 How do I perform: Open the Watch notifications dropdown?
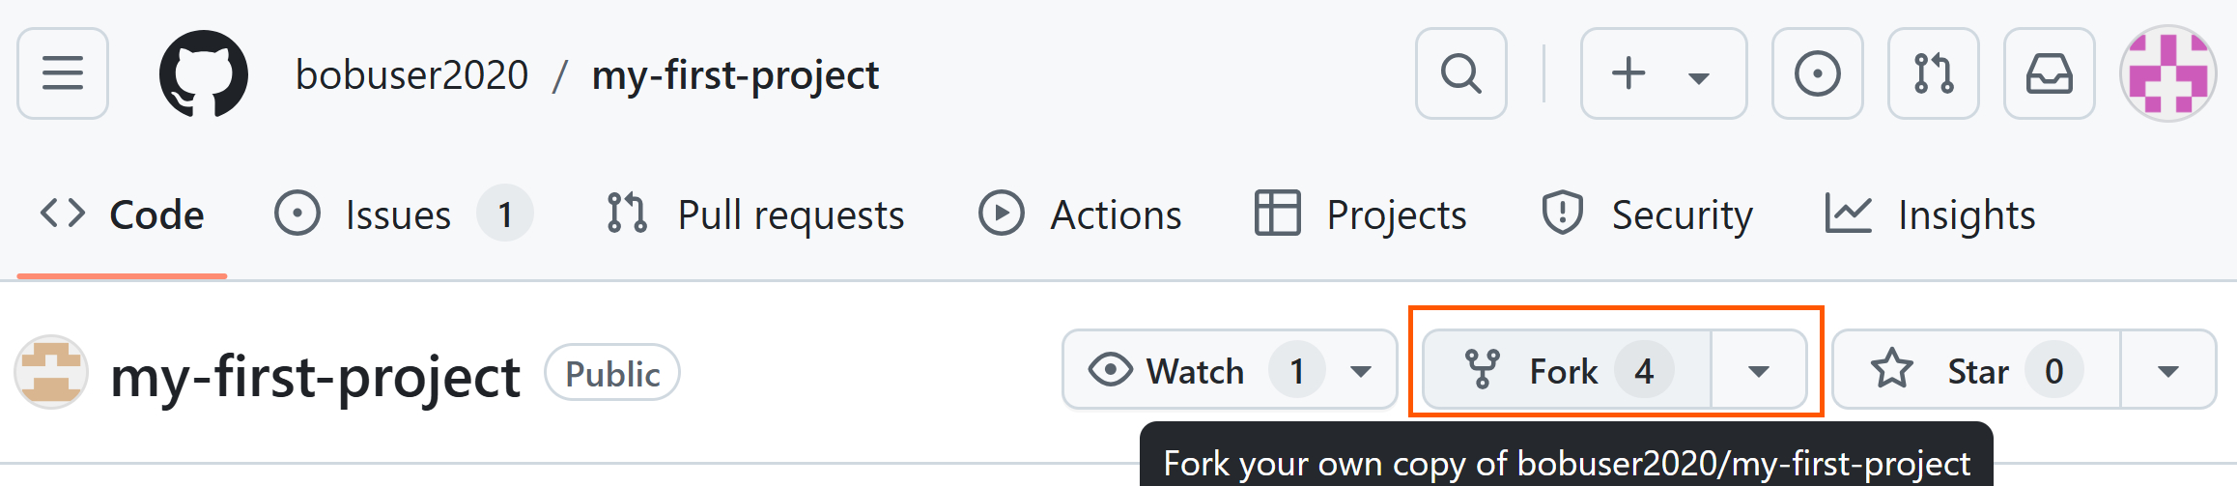pyautogui.click(x=1229, y=371)
